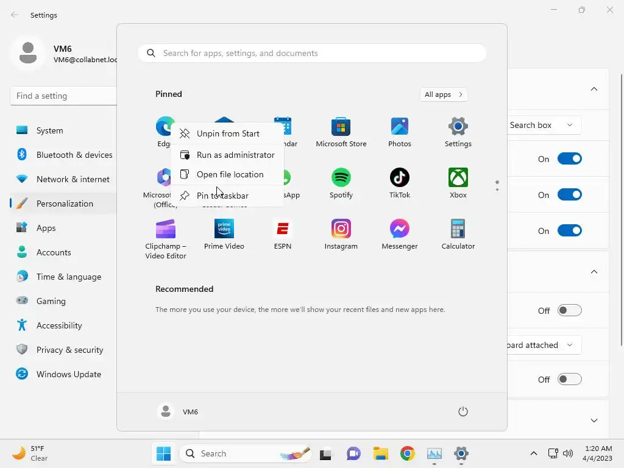Screen dimensions: 624x468
Task: Select Unpin from Start in context menu
Action: (227, 133)
